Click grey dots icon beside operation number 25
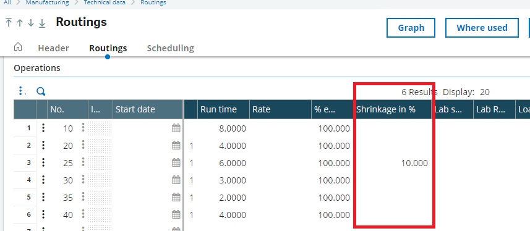 83,162
